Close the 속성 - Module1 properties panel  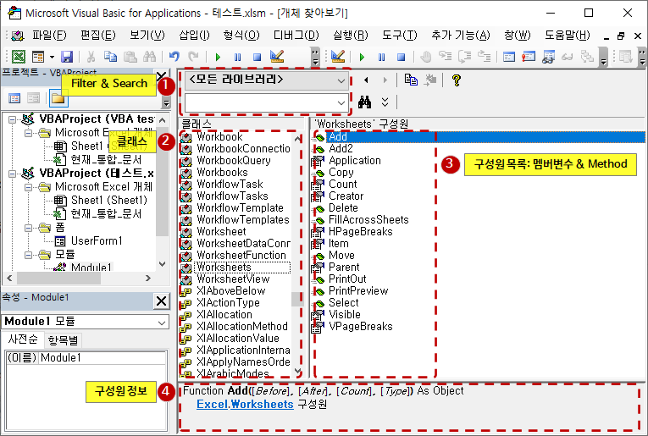[x=161, y=301]
